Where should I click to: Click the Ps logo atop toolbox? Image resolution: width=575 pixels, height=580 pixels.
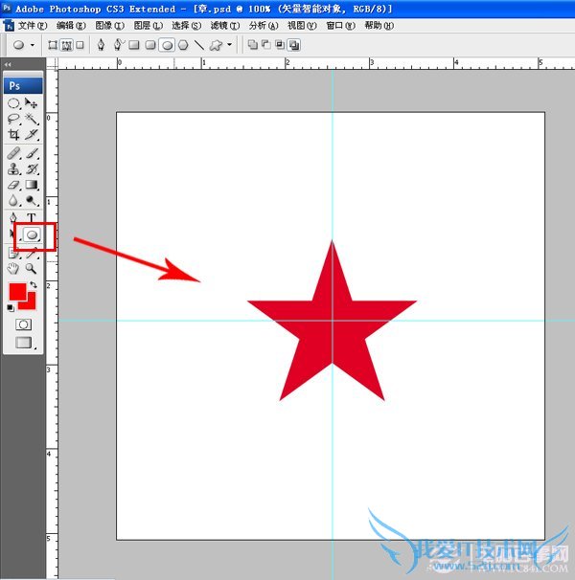coord(23,86)
